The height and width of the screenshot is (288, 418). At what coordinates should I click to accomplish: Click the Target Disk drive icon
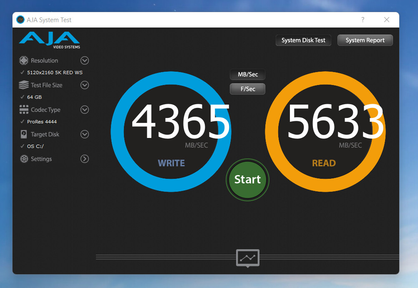pyautogui.click(x=24, y=134)
